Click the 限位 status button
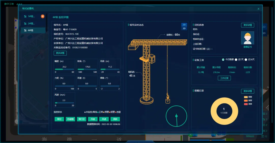This screenshot has height=143, width=275. click(x=59, y=119)
